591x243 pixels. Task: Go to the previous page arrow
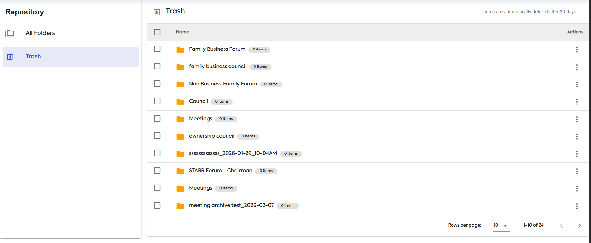pos(561,226)
